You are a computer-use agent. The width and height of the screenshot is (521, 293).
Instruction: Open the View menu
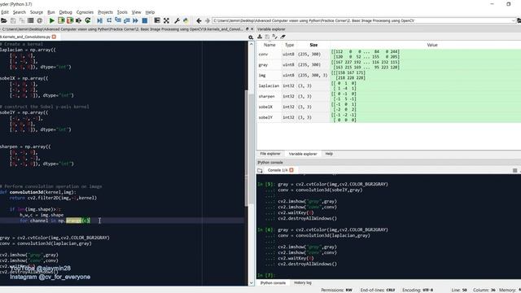(136, 12)
